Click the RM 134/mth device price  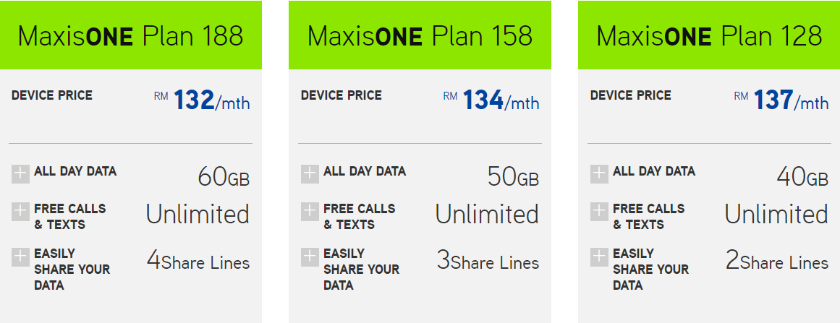click(491, 100)
